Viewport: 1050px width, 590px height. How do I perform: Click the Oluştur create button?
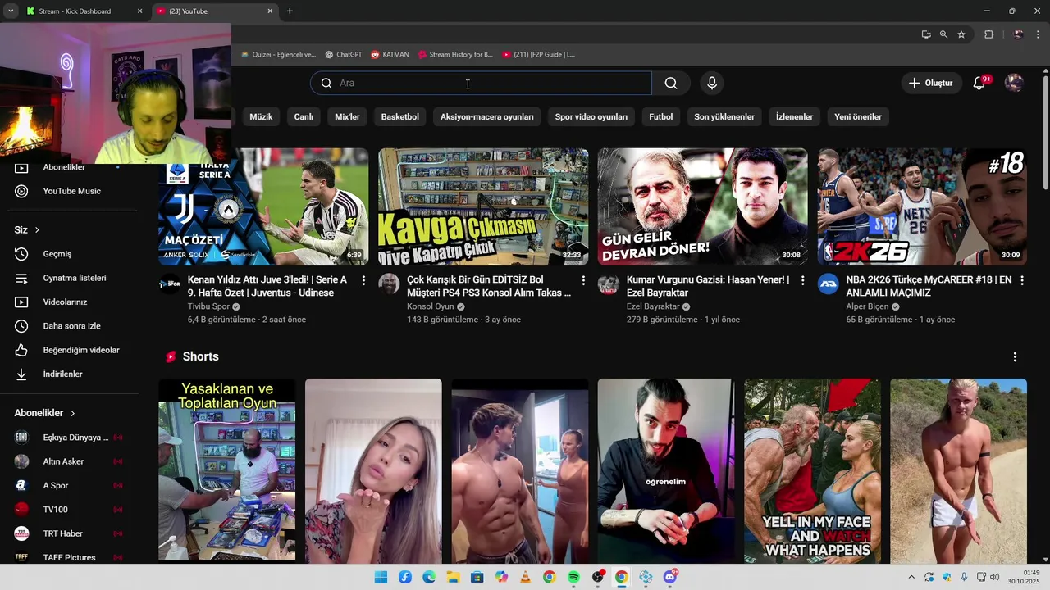pyautogui.click(x=930, y=83)
